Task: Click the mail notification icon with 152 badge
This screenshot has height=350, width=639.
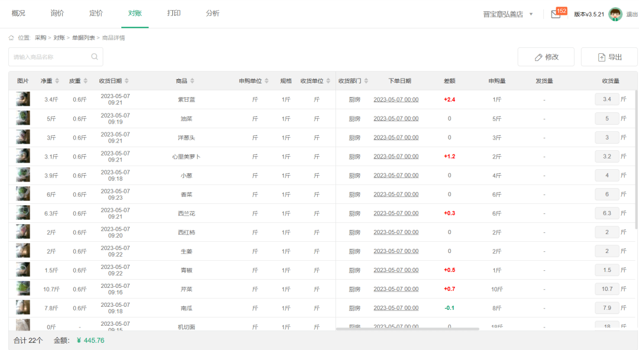Action: click(x=556, y=14)
